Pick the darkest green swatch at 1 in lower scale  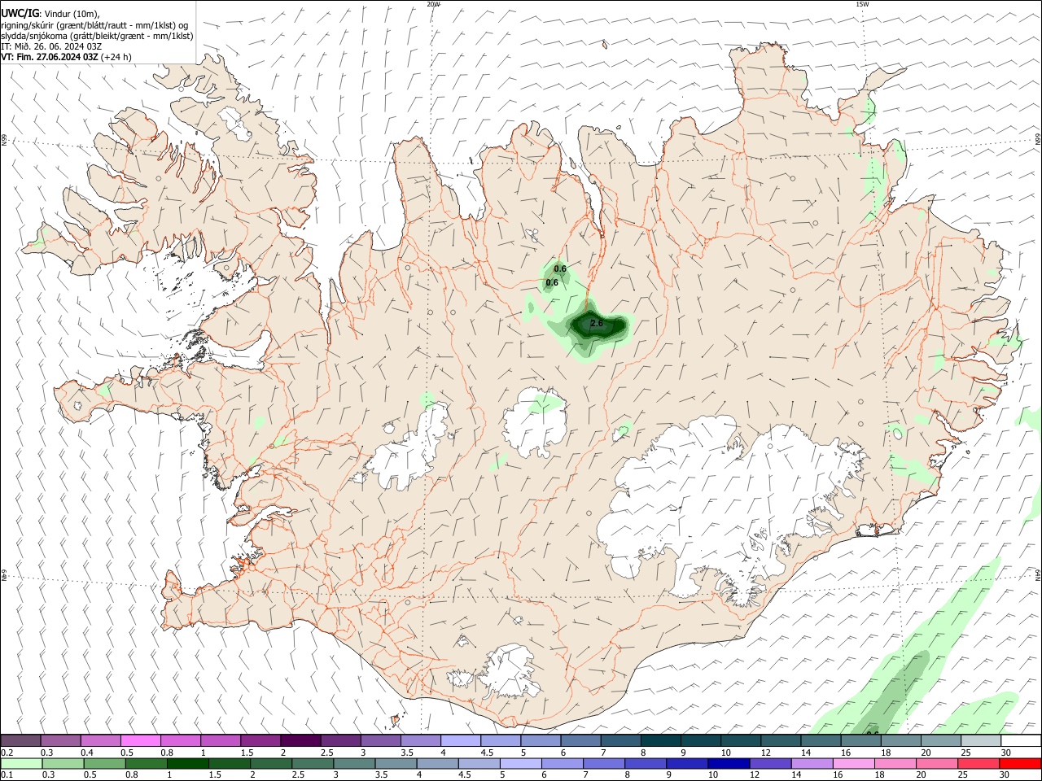pyautogui.click(x=187, y=763)
